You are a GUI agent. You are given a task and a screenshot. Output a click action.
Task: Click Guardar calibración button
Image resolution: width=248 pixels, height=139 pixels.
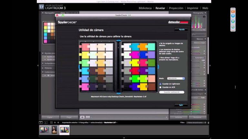pyautogui.click(x=172, y=92)
